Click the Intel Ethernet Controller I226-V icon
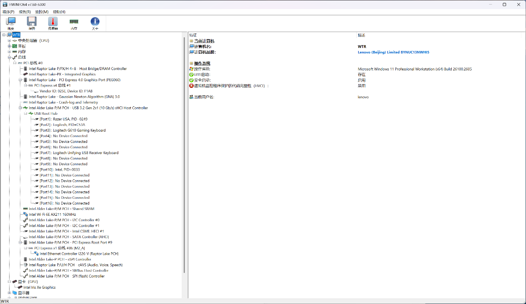This screenshot has height=304, width=526. click(37, 254)
